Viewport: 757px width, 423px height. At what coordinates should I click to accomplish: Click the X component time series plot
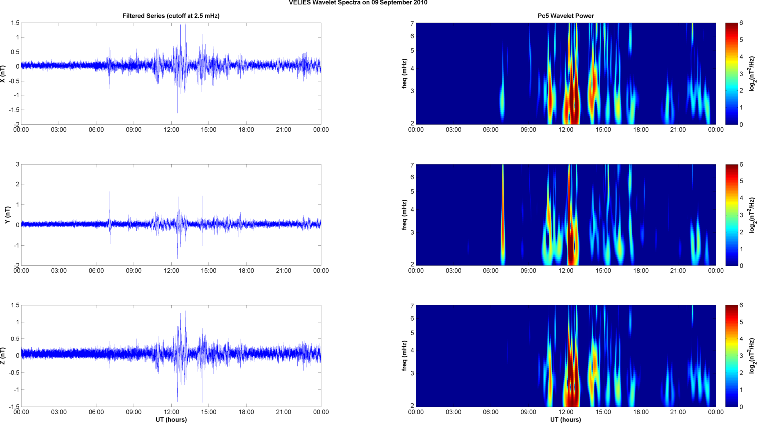(x=171, y=74)
